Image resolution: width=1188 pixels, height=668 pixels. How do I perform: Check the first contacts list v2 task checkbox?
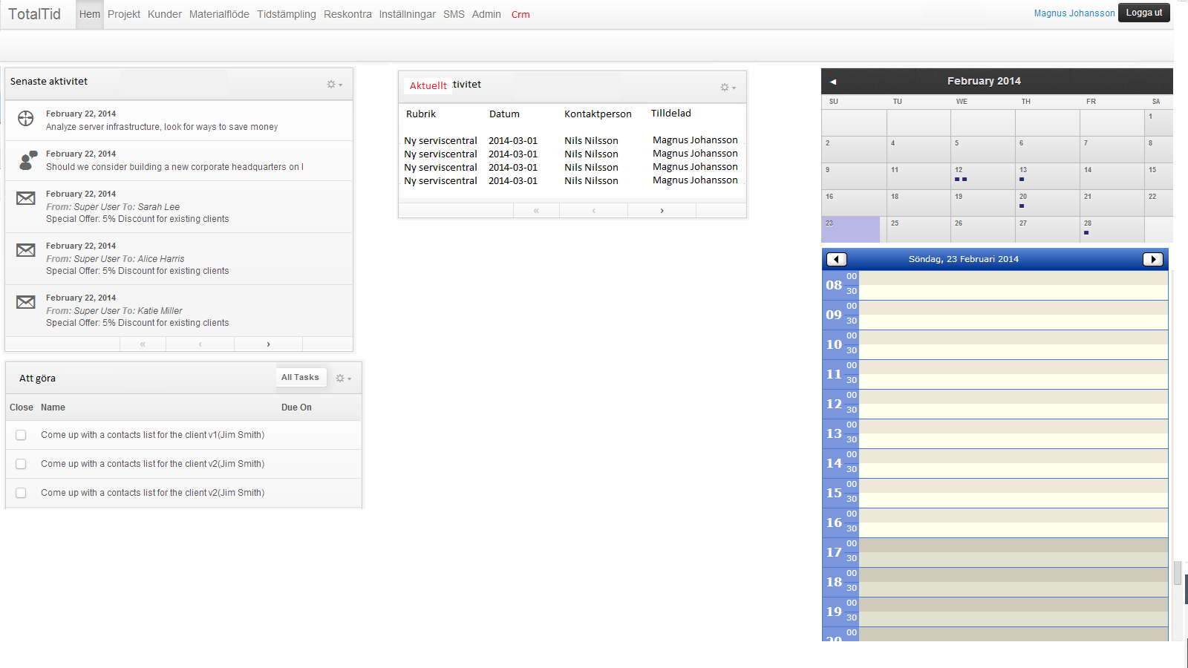(21, 464)
